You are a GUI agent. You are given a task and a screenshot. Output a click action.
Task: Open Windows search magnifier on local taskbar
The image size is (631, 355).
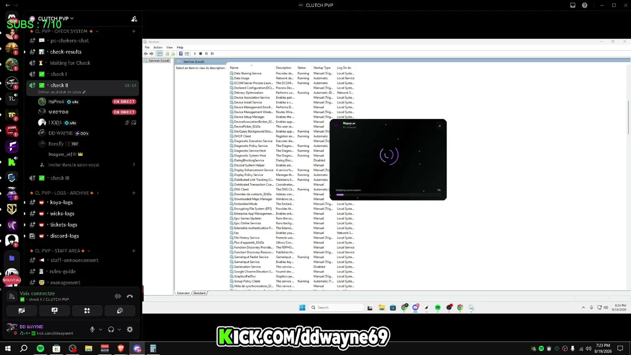pos(24,349)
